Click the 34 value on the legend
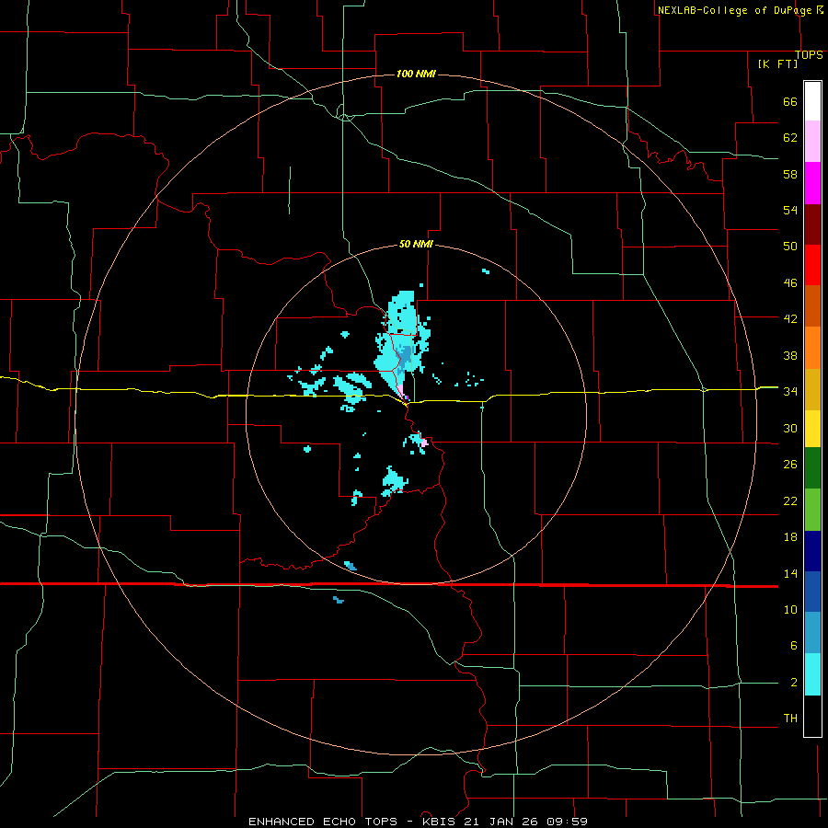 pos(790,392)
